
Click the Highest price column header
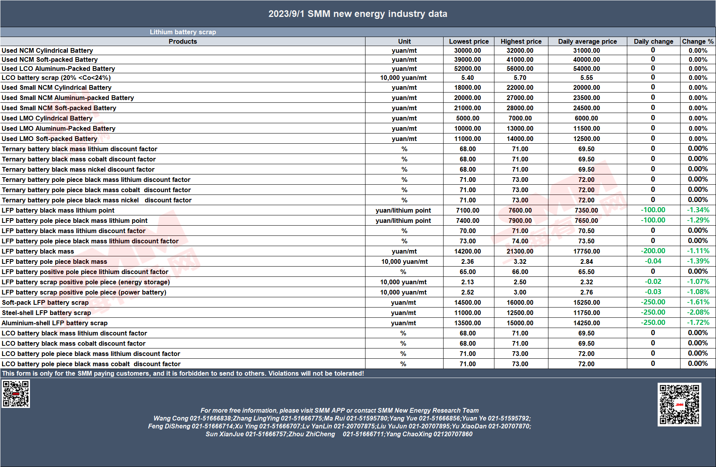coord(521,41)
